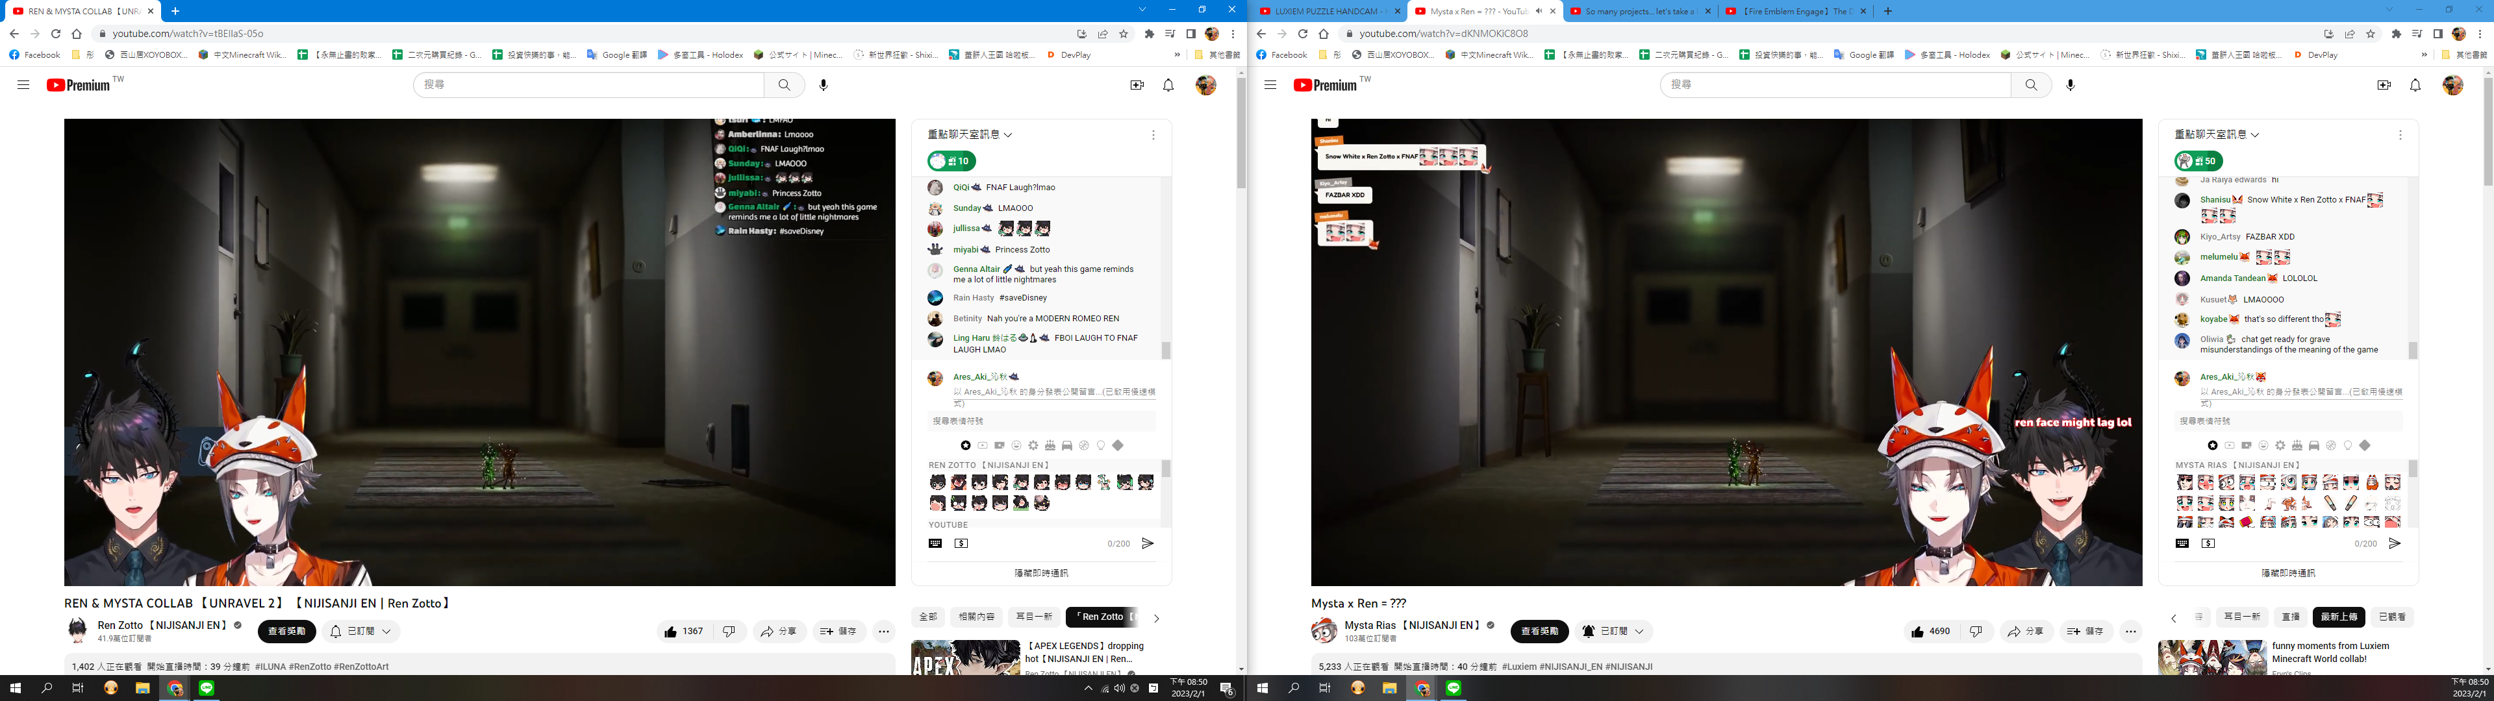Expand chat mode dropdown in left window

pos(970,134)
